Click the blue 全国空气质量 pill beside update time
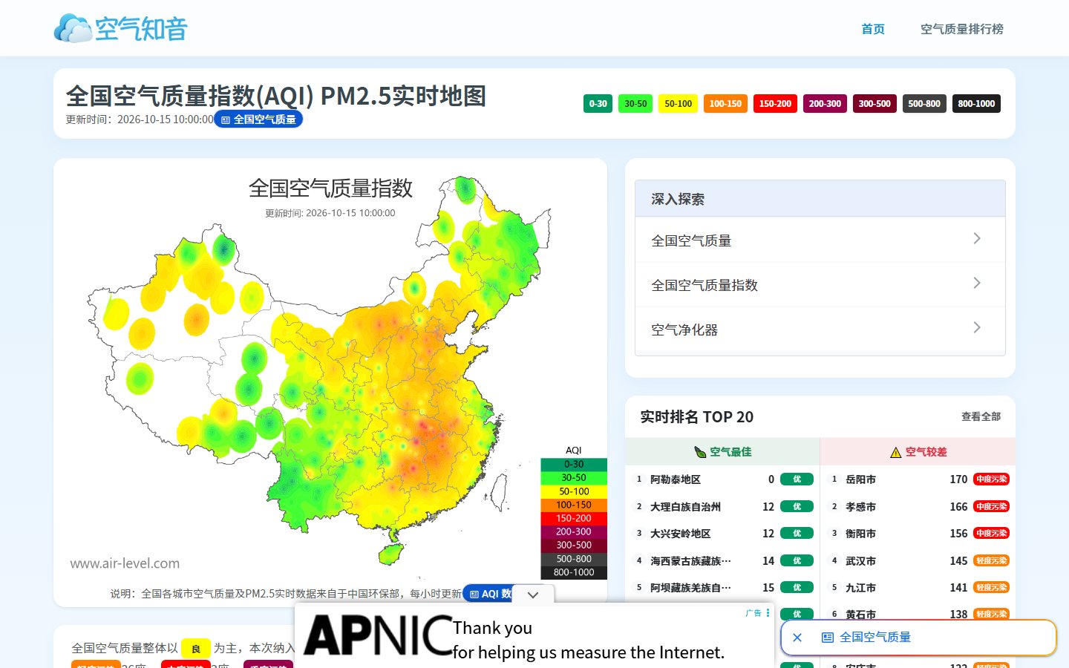The width and height of the screenshot is (1069, 668). tap(258, 119)
